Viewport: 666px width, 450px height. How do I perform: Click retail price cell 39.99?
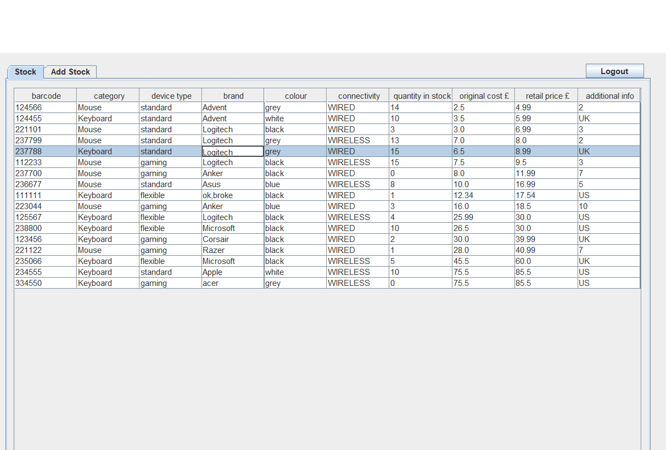pyautogui.click(x=546, y=239)
